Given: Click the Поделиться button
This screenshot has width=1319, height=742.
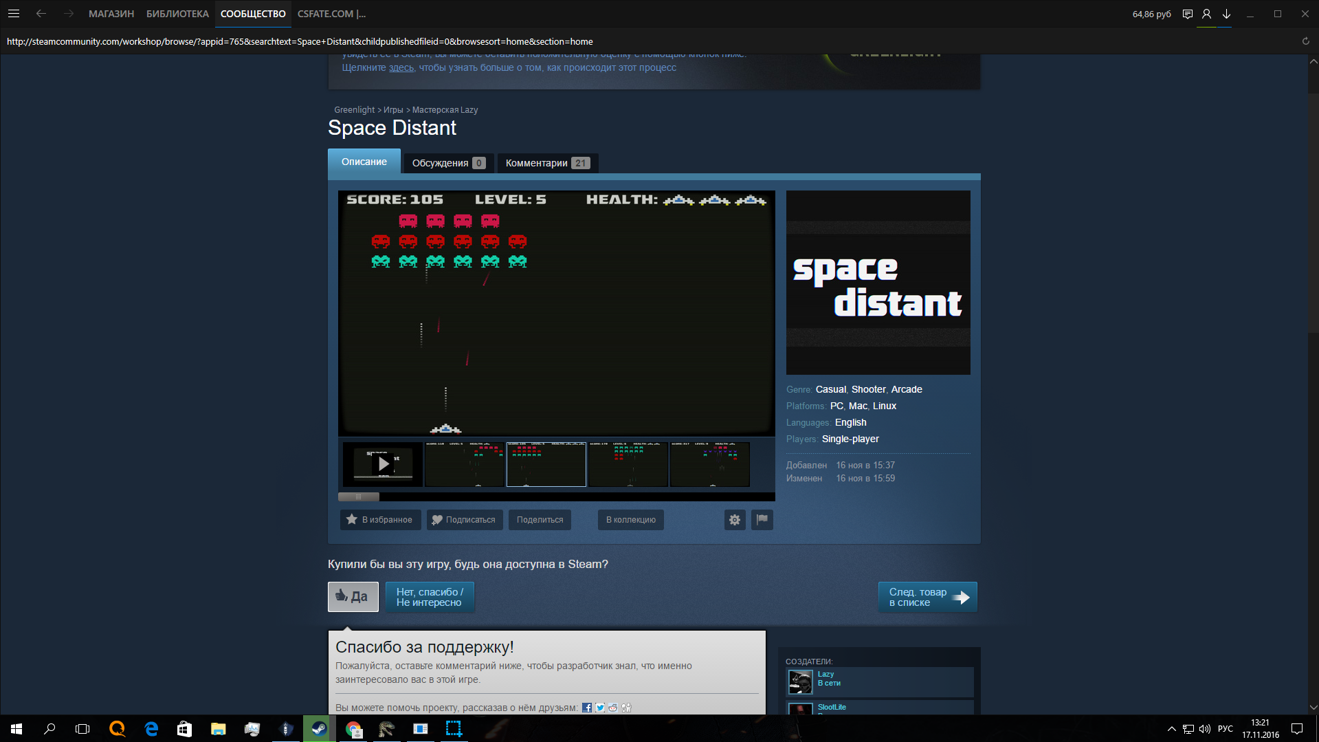Looking at the screenshot, I should [540, 520].
